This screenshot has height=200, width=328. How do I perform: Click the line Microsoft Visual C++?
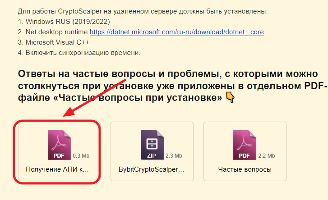pyautogui.click(x=54, y=42)
